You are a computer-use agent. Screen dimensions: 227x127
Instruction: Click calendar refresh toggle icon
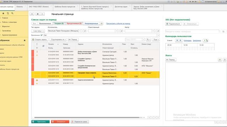click(206, 41)
